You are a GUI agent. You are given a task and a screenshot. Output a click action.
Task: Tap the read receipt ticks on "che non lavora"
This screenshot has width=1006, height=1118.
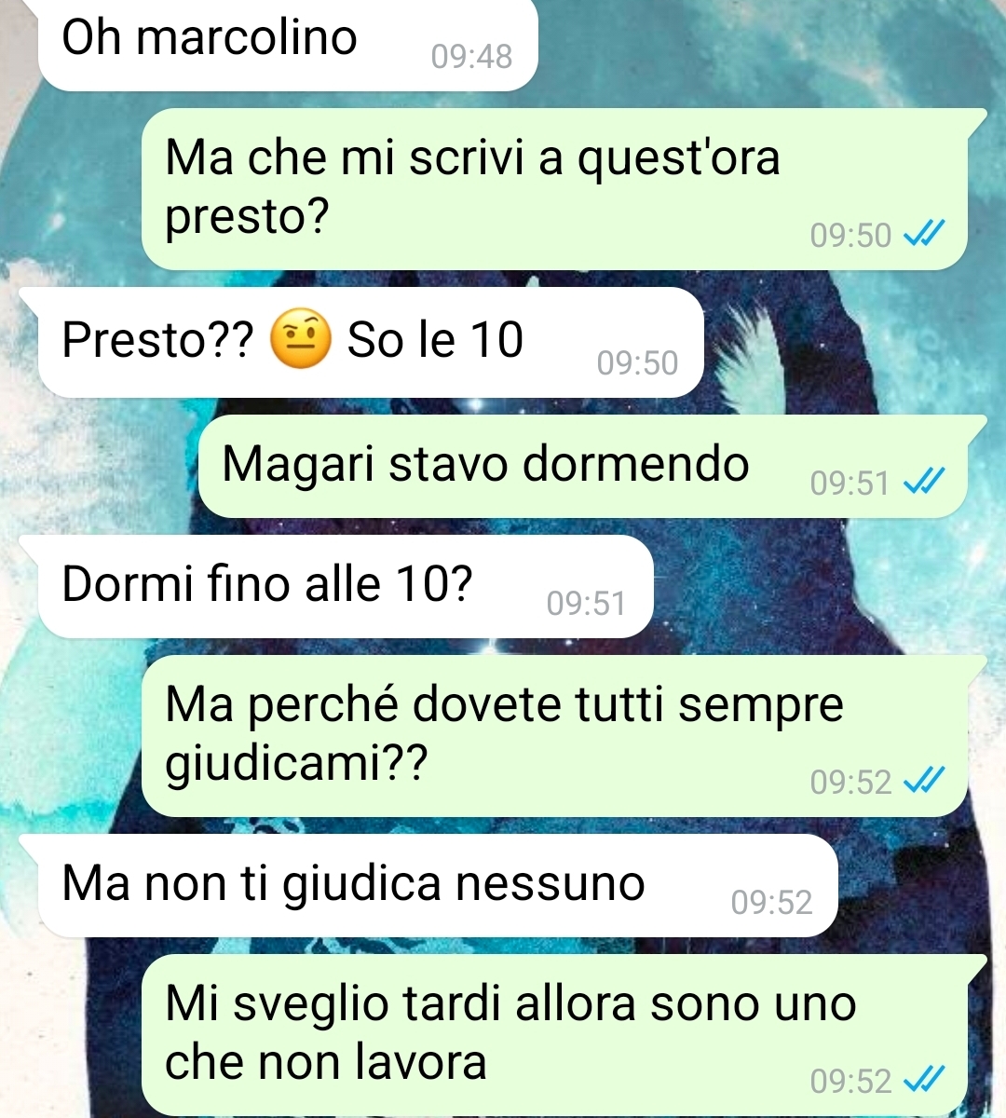point(925,1081)
